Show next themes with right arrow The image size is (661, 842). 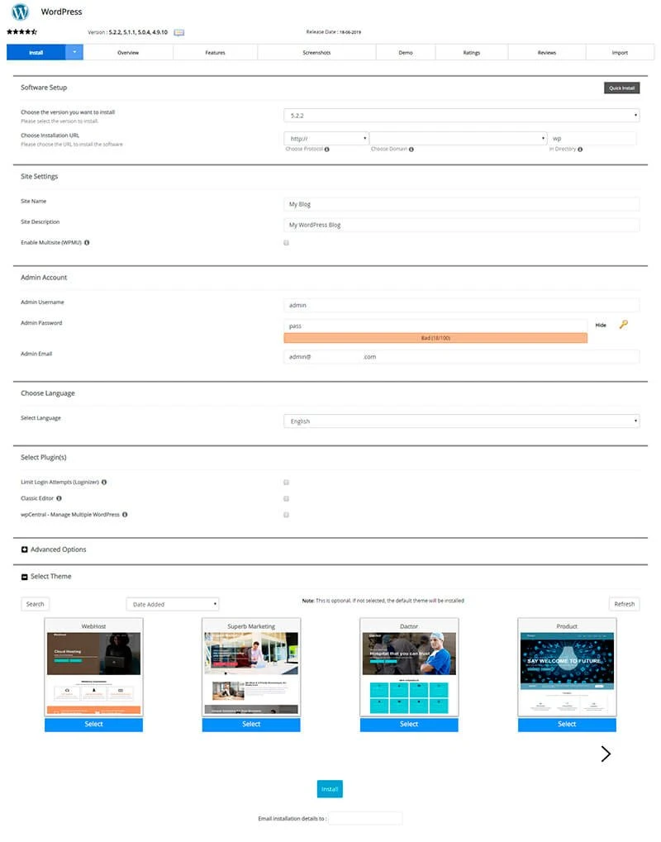coord(606,754)
